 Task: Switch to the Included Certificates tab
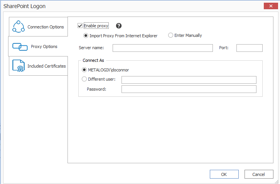[46, 66]
